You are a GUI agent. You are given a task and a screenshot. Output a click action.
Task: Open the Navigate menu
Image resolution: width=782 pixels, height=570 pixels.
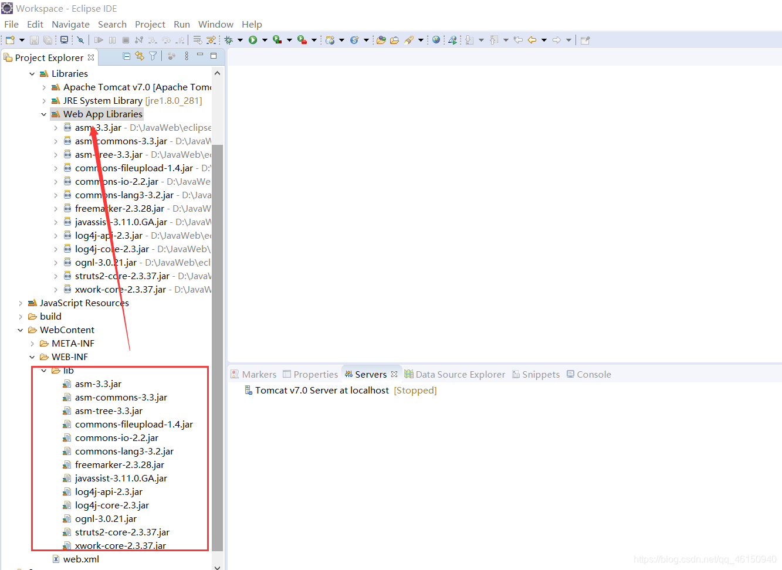70,24
